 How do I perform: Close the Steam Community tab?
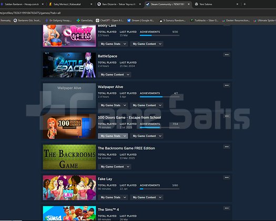click(x=189, y=4)
